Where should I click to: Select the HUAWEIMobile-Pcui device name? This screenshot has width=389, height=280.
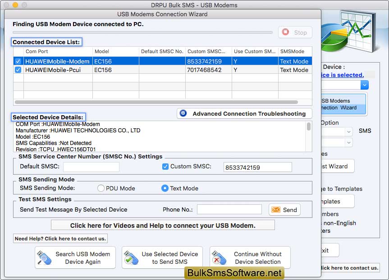[x=53, y=70]
